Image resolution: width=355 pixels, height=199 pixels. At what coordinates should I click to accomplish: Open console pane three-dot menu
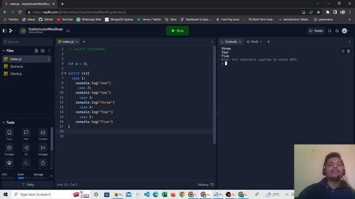tap(349, 42)
